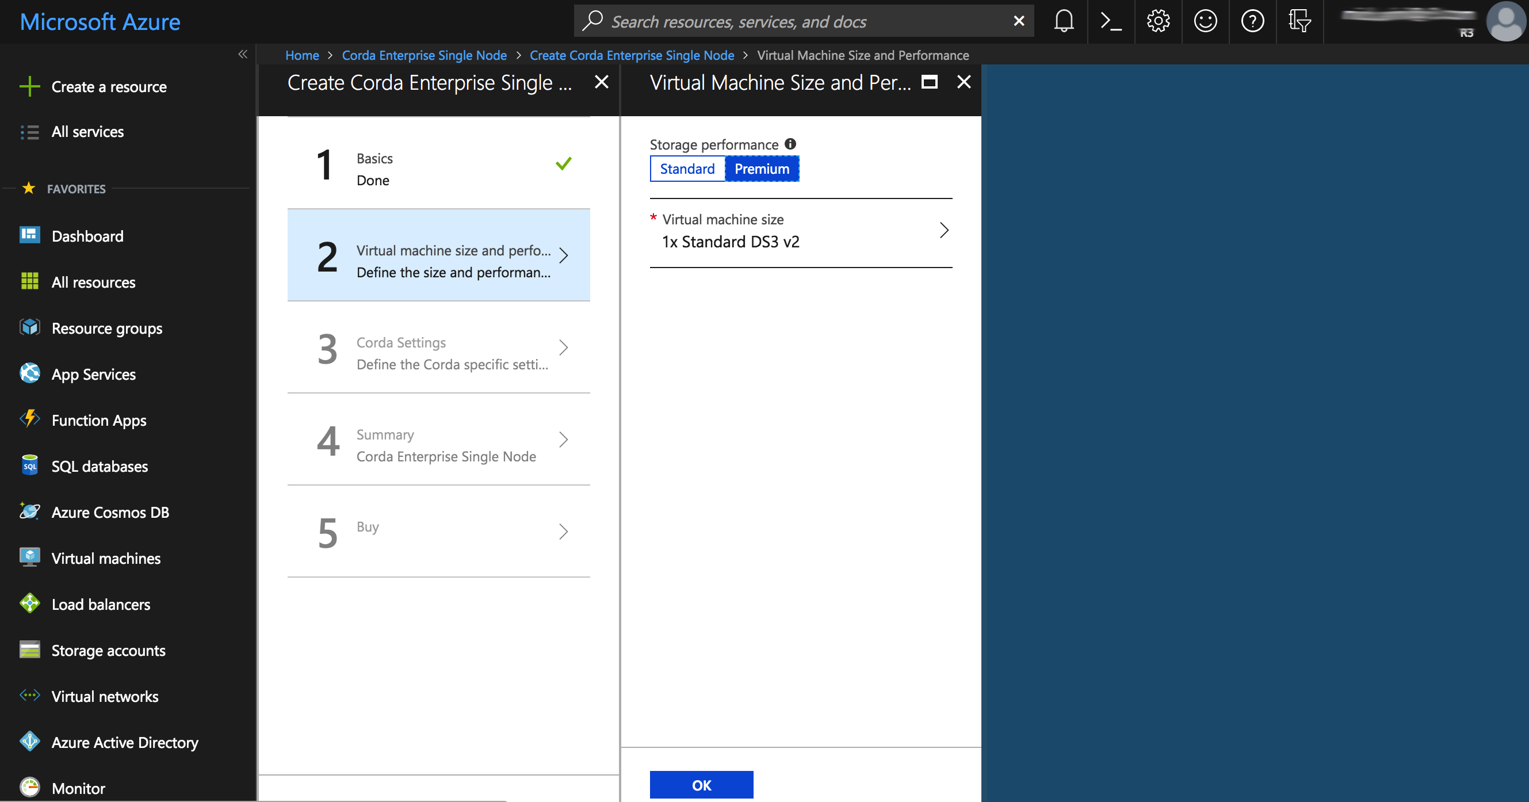Select Standard storage performance
The image size is (1529, 802).
pos(687,169)
